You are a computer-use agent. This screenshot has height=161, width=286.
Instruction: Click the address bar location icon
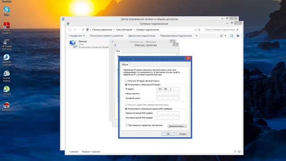[x=88, y=30]
